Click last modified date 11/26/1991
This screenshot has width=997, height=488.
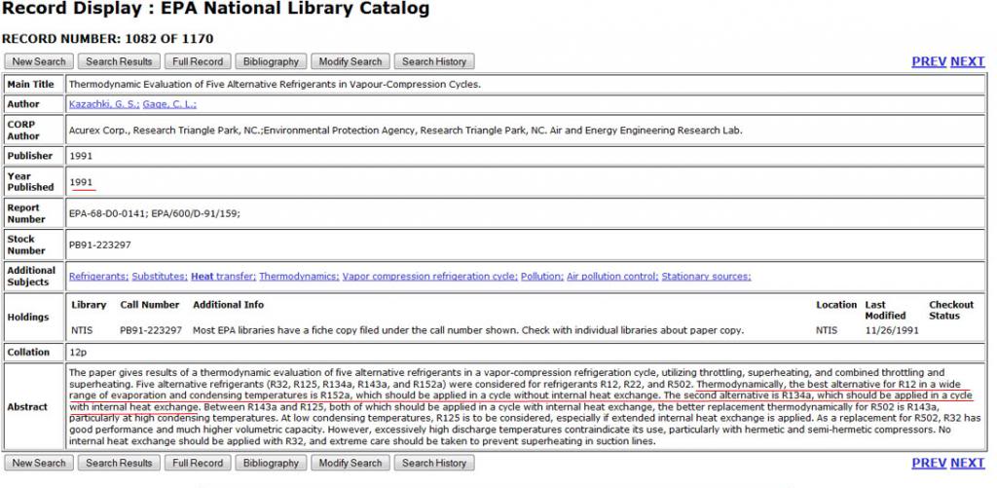tap(892, 330)
